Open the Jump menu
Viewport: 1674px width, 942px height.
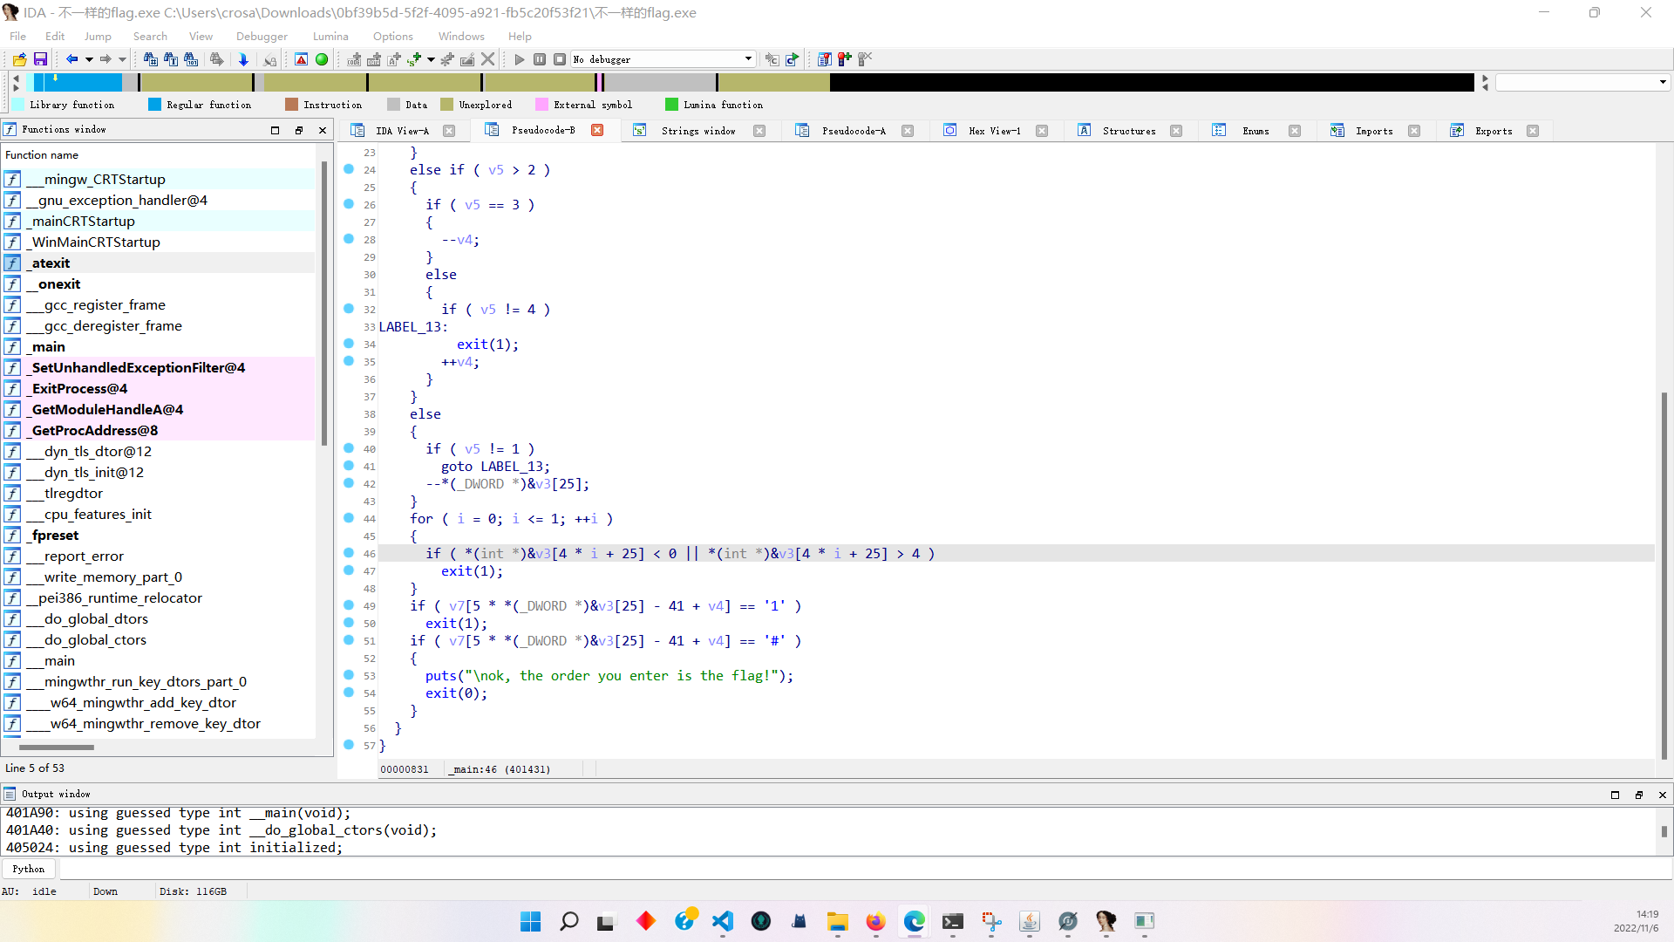coord(98,37)
